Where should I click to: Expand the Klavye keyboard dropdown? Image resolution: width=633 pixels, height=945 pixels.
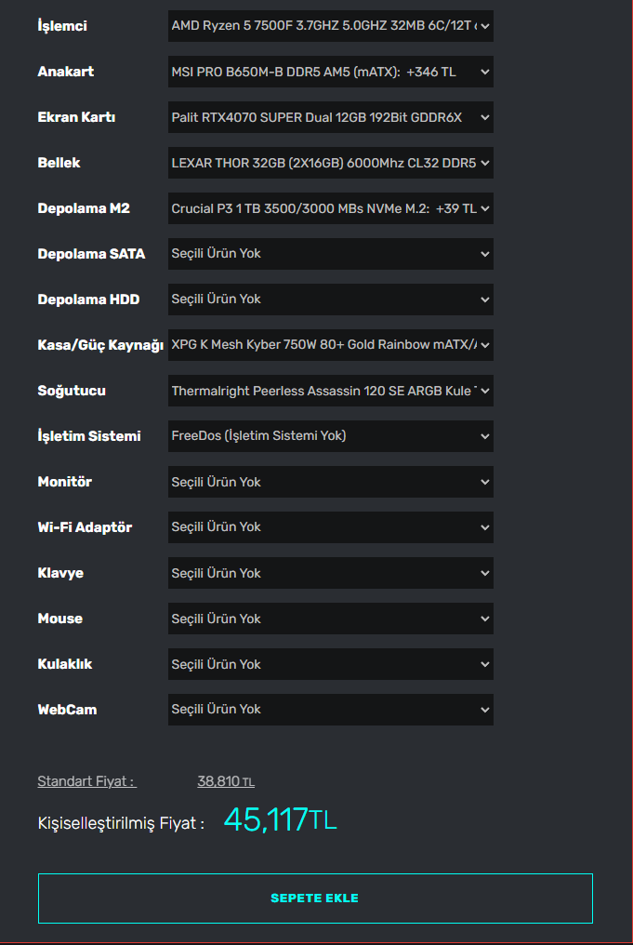(x=330, y=573)
